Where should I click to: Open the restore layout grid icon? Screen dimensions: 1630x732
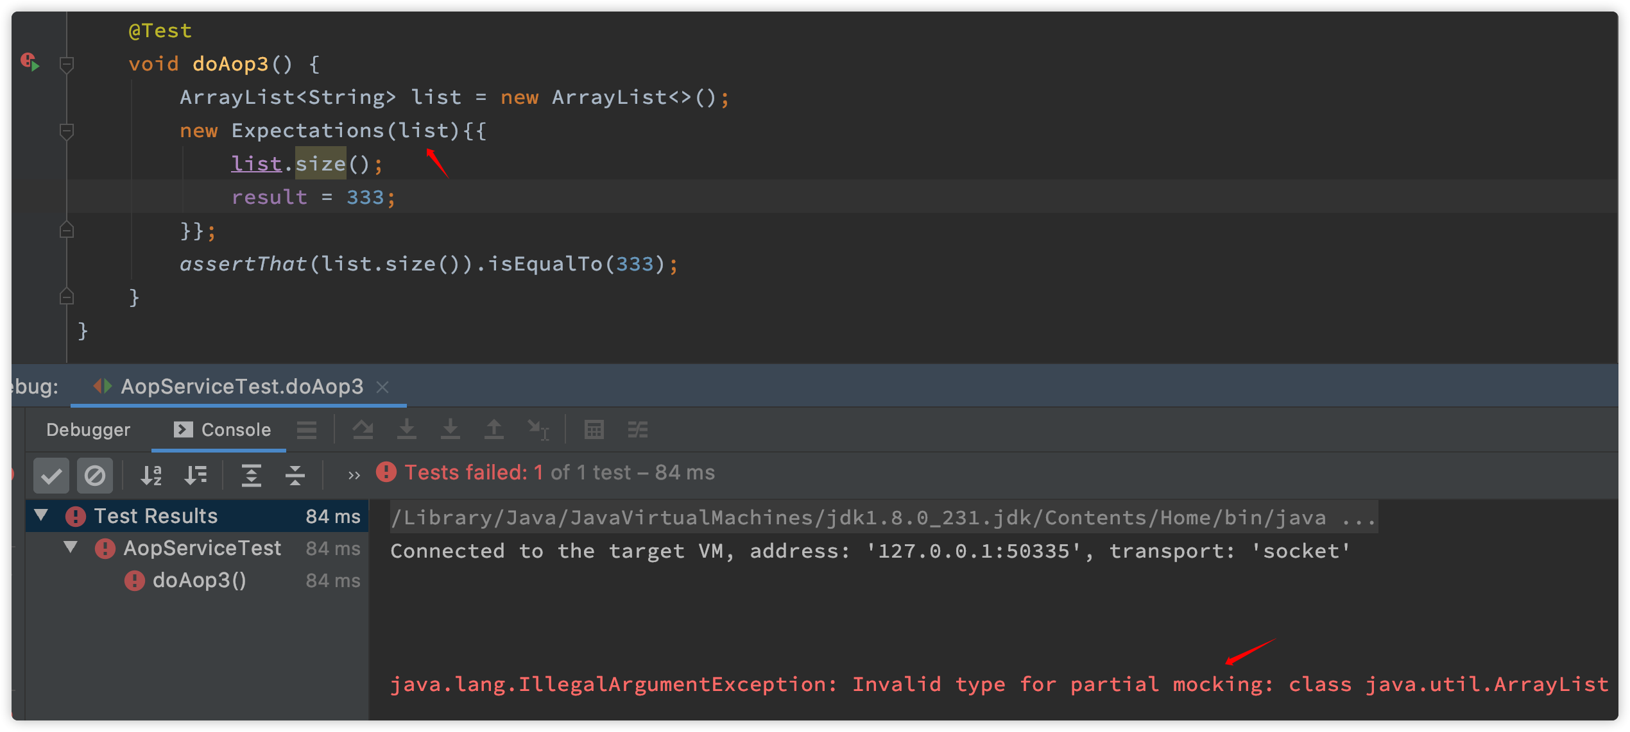point(594,429)
